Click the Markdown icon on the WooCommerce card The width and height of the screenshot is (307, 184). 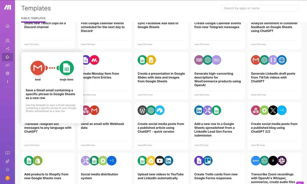pyautogui.click(x=216, y=60)
